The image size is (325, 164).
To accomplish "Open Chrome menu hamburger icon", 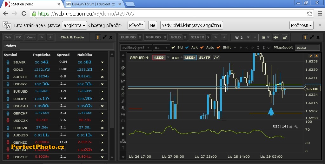I will pyautogui.click(x=320, y=14).
